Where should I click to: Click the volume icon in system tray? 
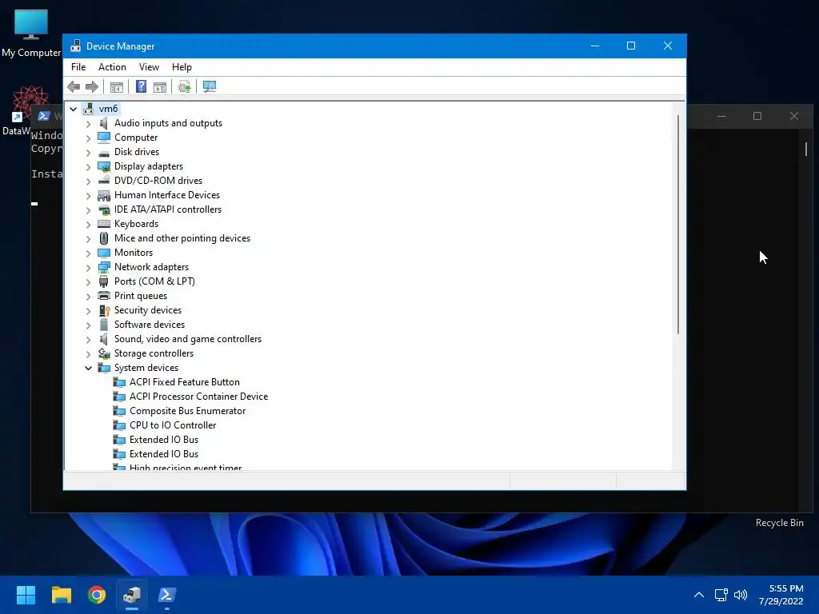741,595
